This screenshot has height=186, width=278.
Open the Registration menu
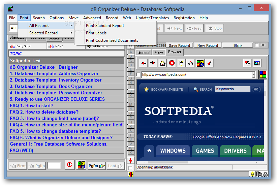click(x=184, y=18)
